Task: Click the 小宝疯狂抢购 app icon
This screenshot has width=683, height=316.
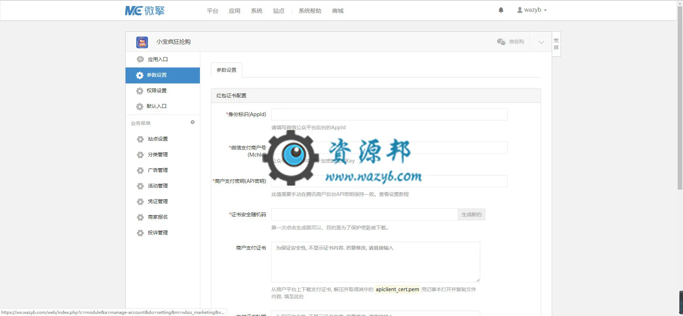Action: (142, 42)
